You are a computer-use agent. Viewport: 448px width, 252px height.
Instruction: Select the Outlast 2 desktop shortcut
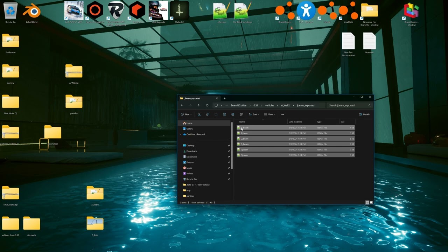pyautogui.click(x=179, y=12)
